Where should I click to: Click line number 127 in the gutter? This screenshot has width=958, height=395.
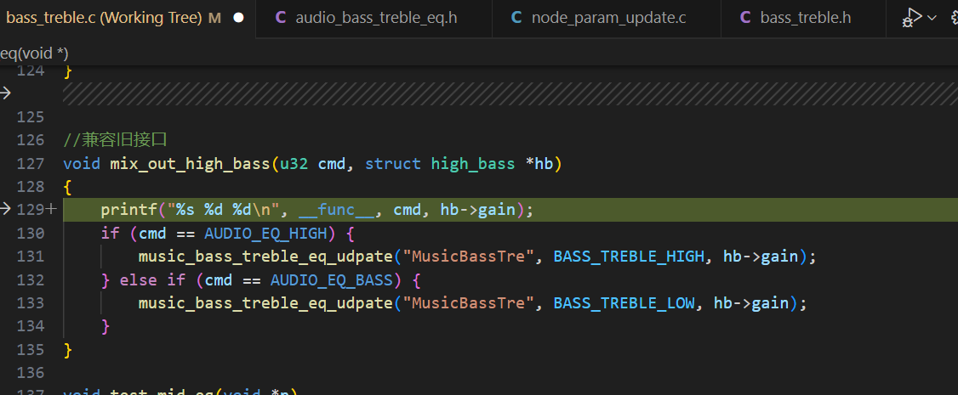(x=31, y=163)
